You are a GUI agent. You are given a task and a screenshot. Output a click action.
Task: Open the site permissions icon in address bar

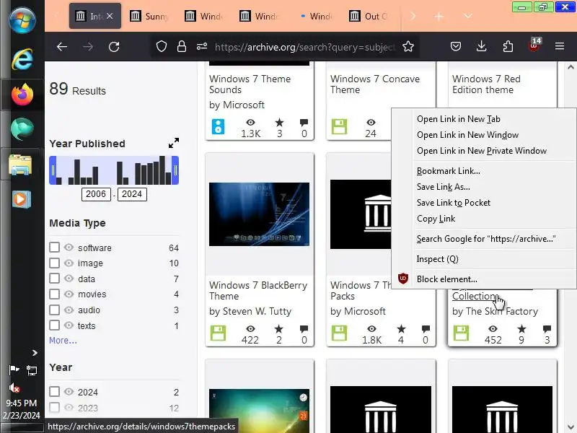(202, 47)
